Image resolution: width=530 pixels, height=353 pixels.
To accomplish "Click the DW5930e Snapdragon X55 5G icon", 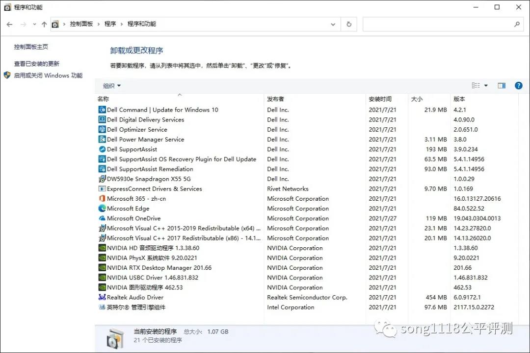I will point(102,179).
